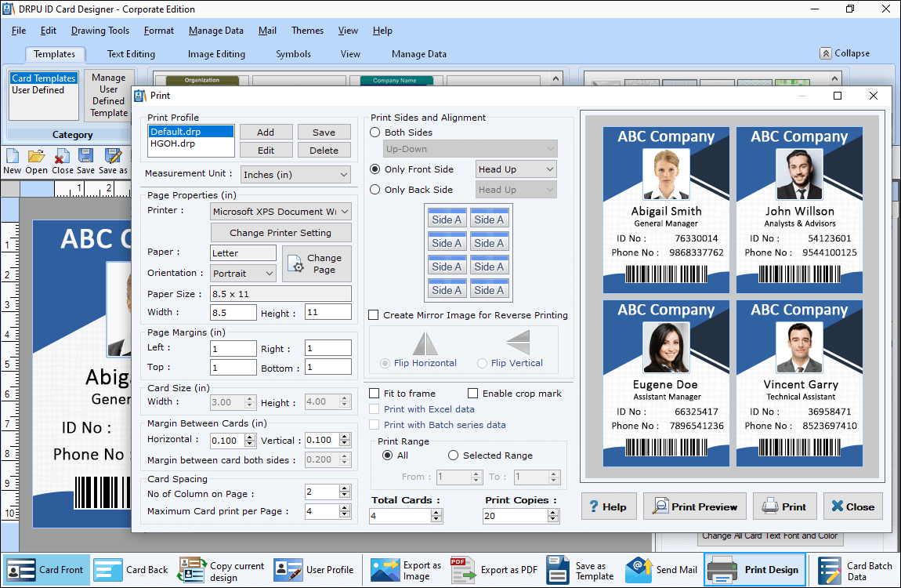Increase Horizontal margin between cards stepper
The height and width of the screenshot is (588, 901).
[250, 437]
